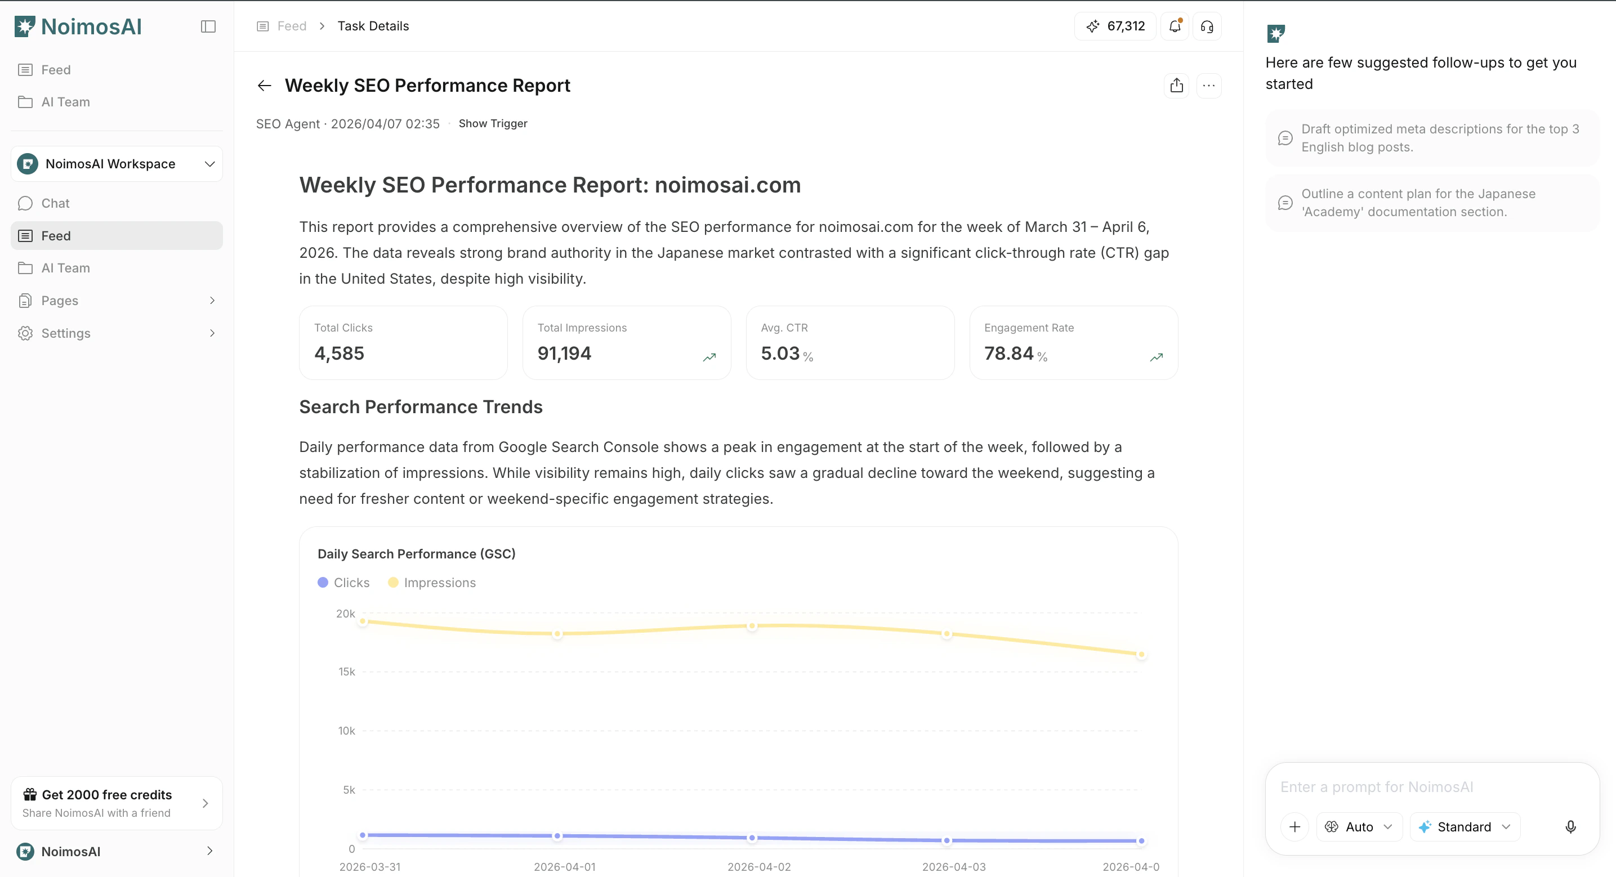The width and height of the screenshot is (1616, 877).
Task: Toggle the Clicks series legend
Action: point(344,583)
